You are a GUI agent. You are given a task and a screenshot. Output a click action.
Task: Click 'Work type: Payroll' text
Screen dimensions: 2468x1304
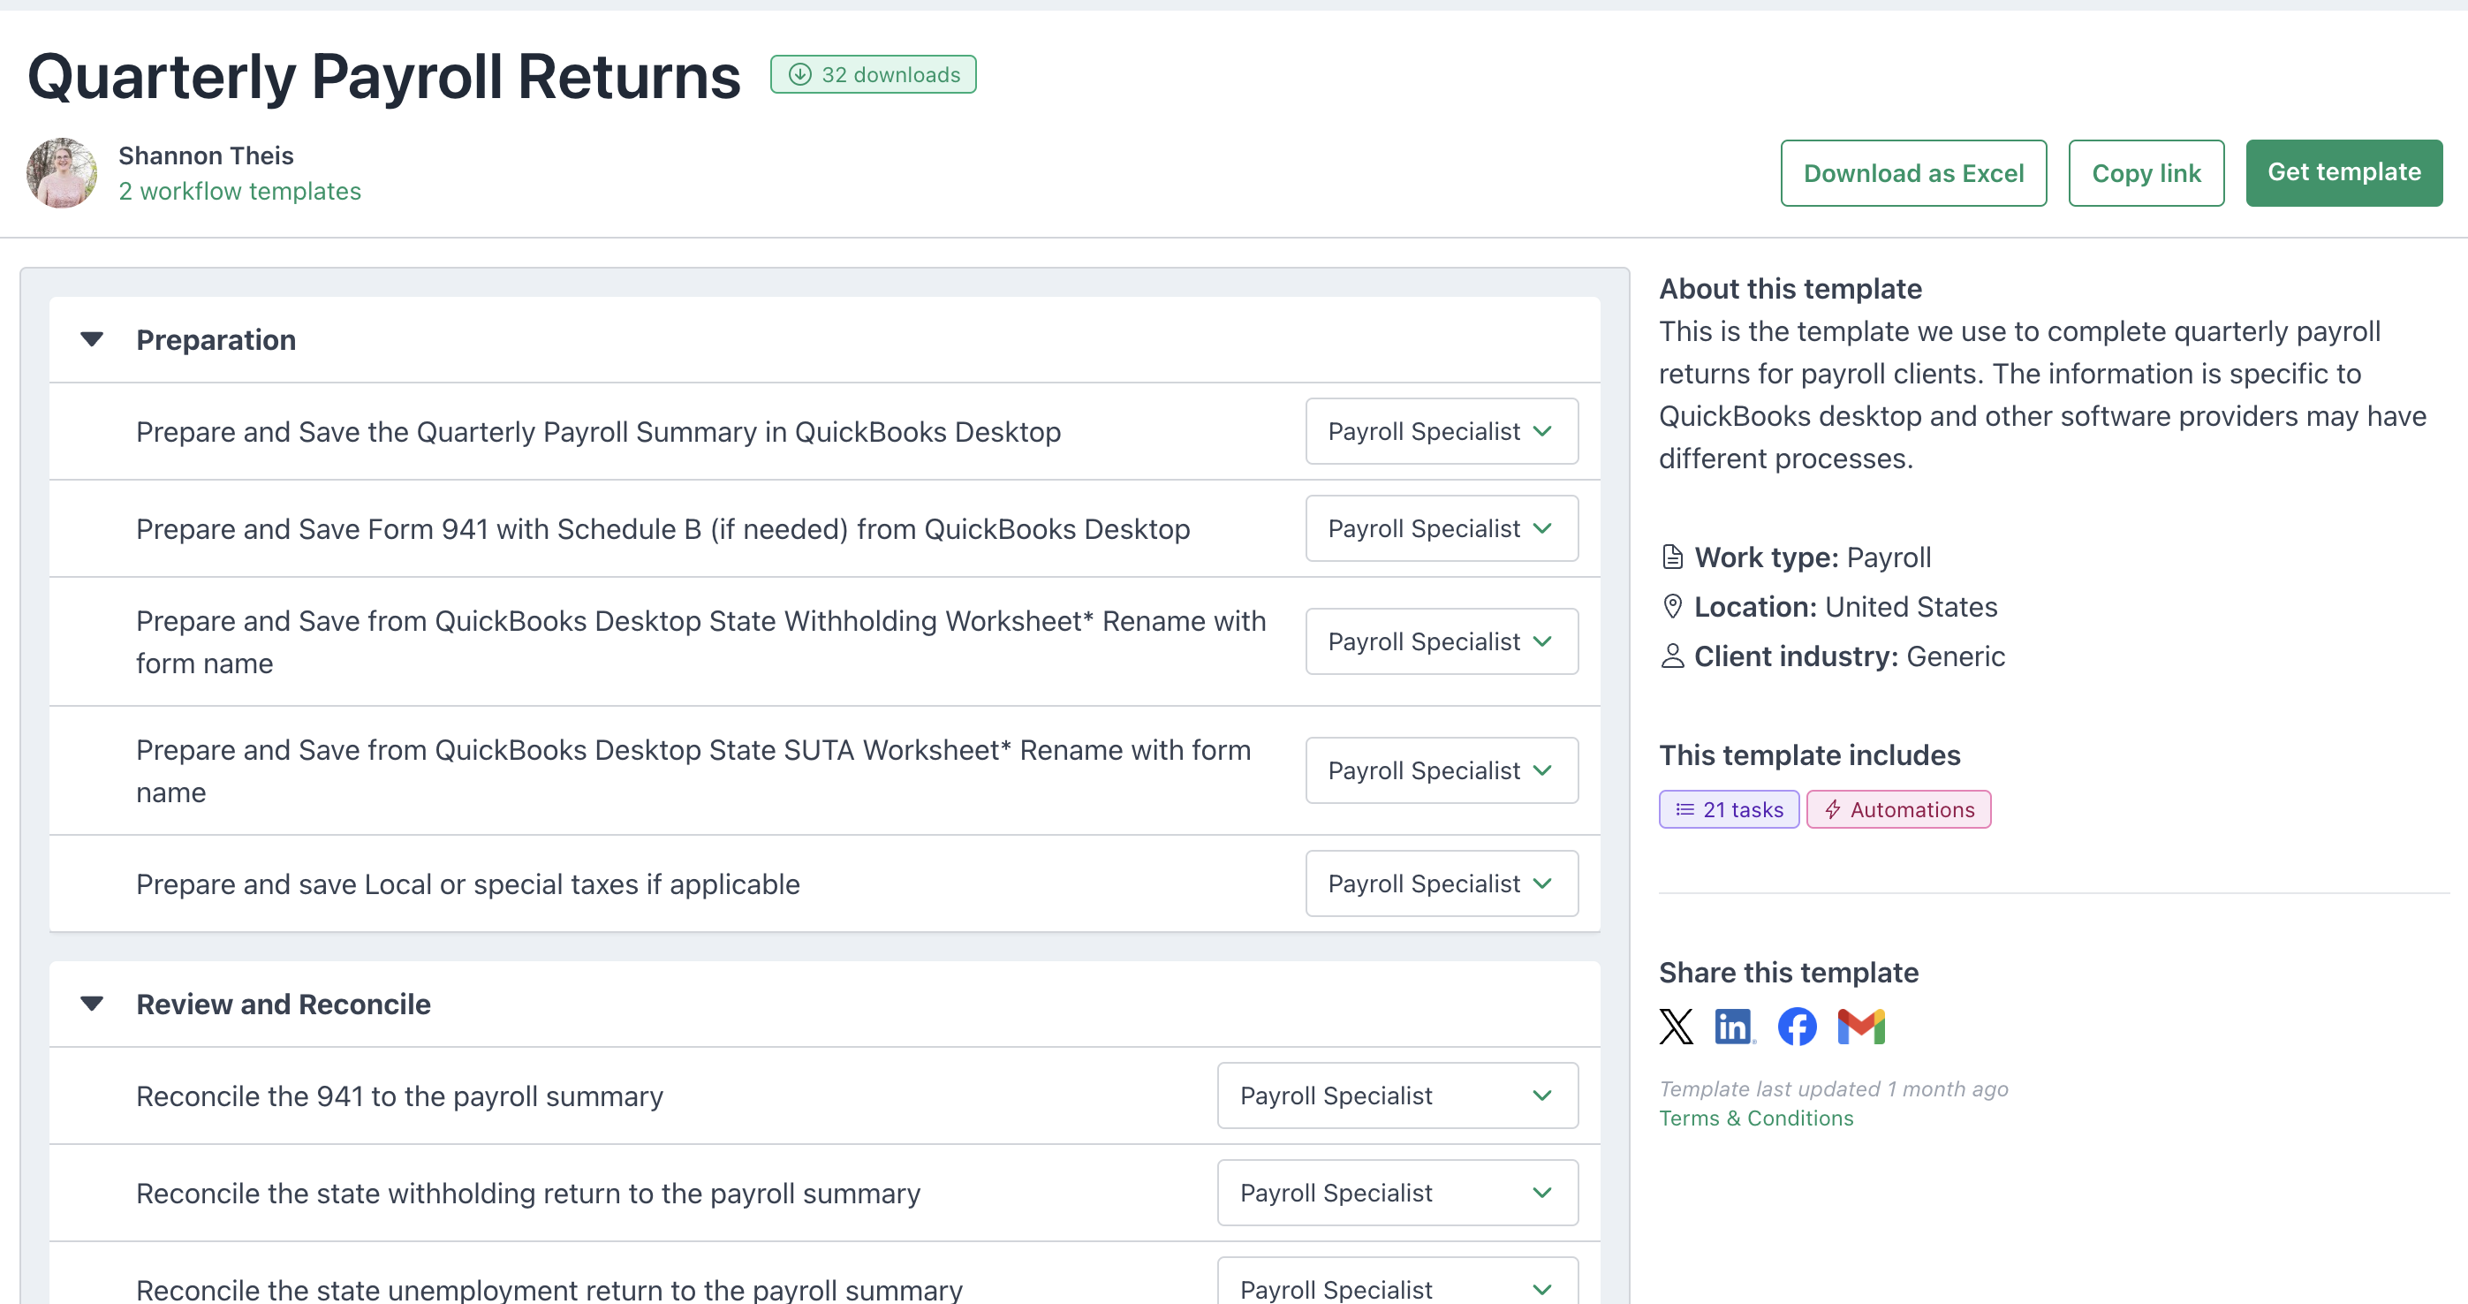pos(1812,557)
